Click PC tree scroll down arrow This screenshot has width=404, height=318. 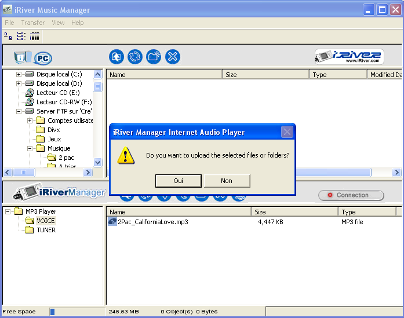coord(97,163)
